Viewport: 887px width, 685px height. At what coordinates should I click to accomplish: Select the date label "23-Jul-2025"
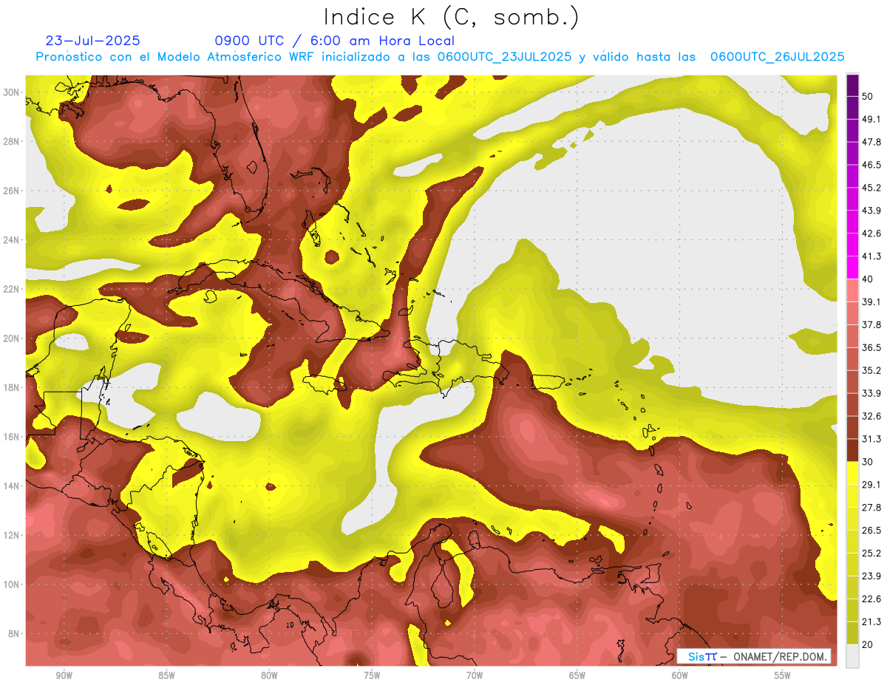(x=93, y=41)
